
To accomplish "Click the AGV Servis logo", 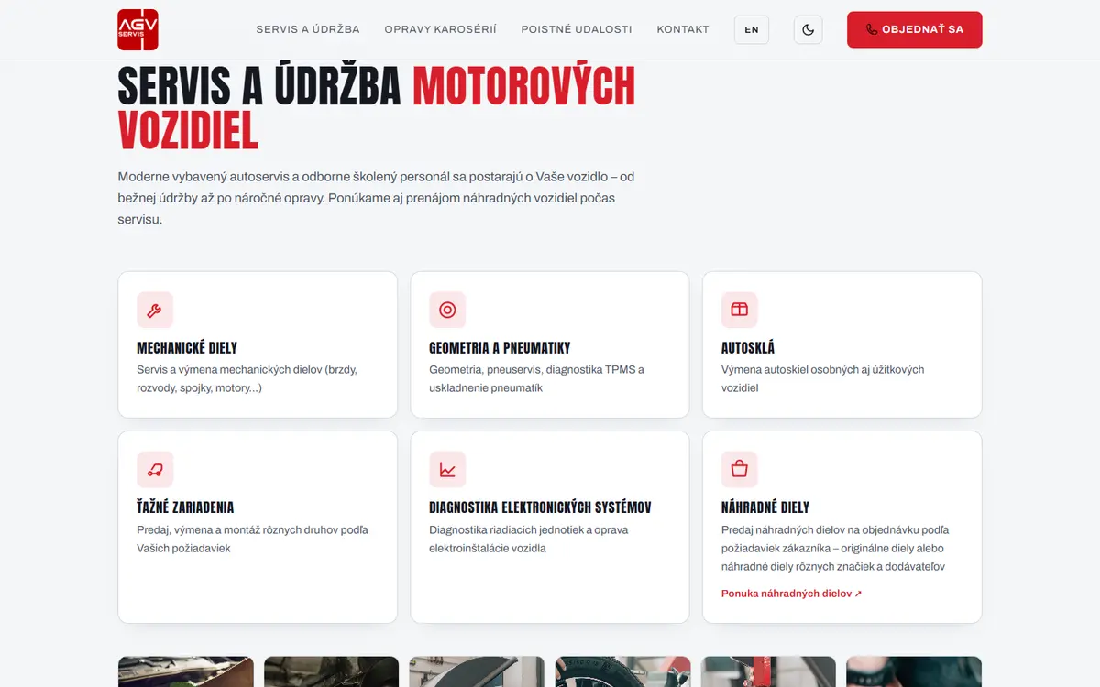I will click(138, 29).
